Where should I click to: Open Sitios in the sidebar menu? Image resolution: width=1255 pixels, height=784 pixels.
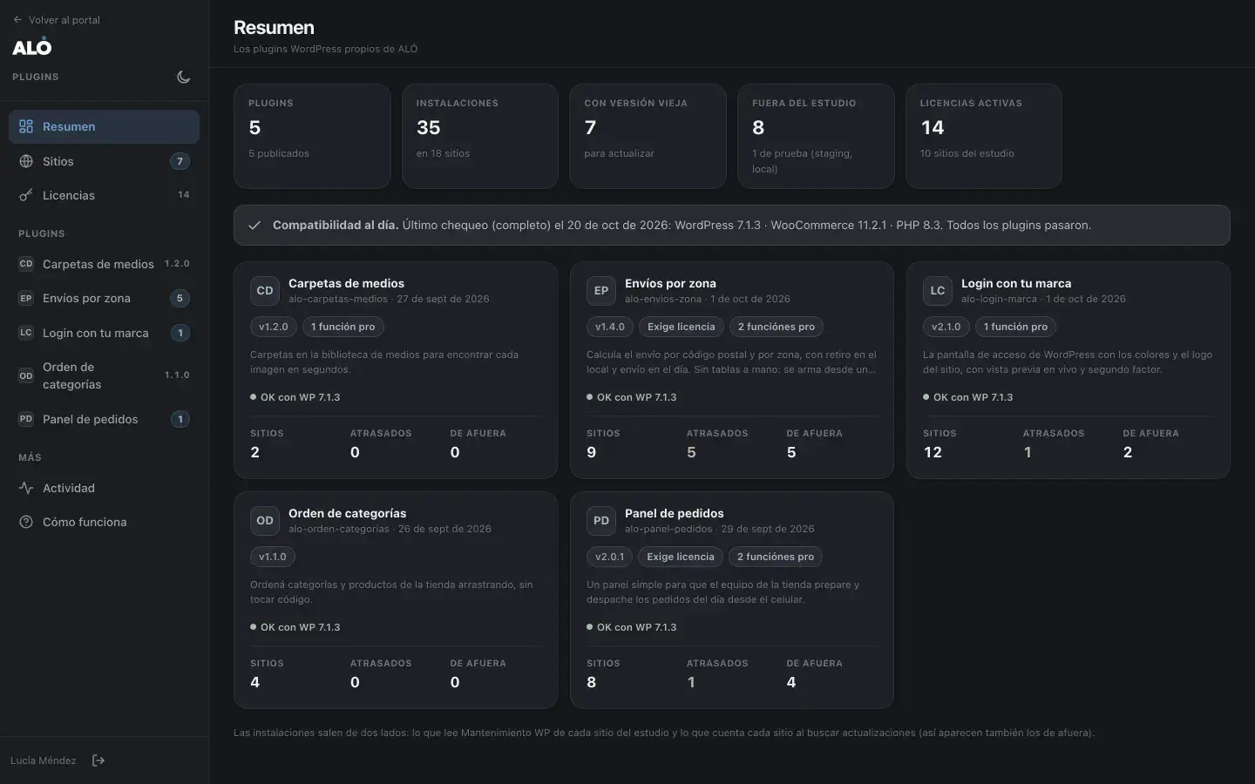point(104,161)
